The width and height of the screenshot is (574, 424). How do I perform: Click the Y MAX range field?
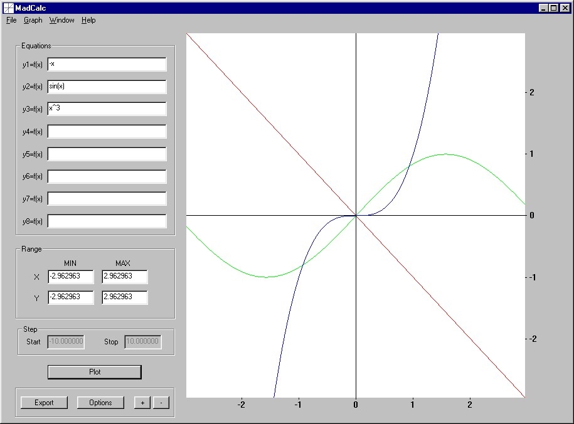click(x=125, y=297)
